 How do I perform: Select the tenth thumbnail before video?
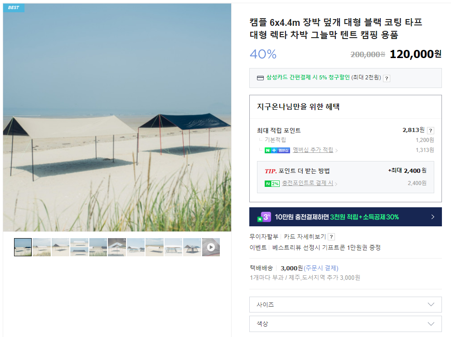pos(192,247)
